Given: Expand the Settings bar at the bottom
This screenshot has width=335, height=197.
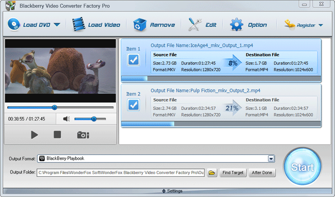Looking at the screenshot, I should tap(167, 191).
